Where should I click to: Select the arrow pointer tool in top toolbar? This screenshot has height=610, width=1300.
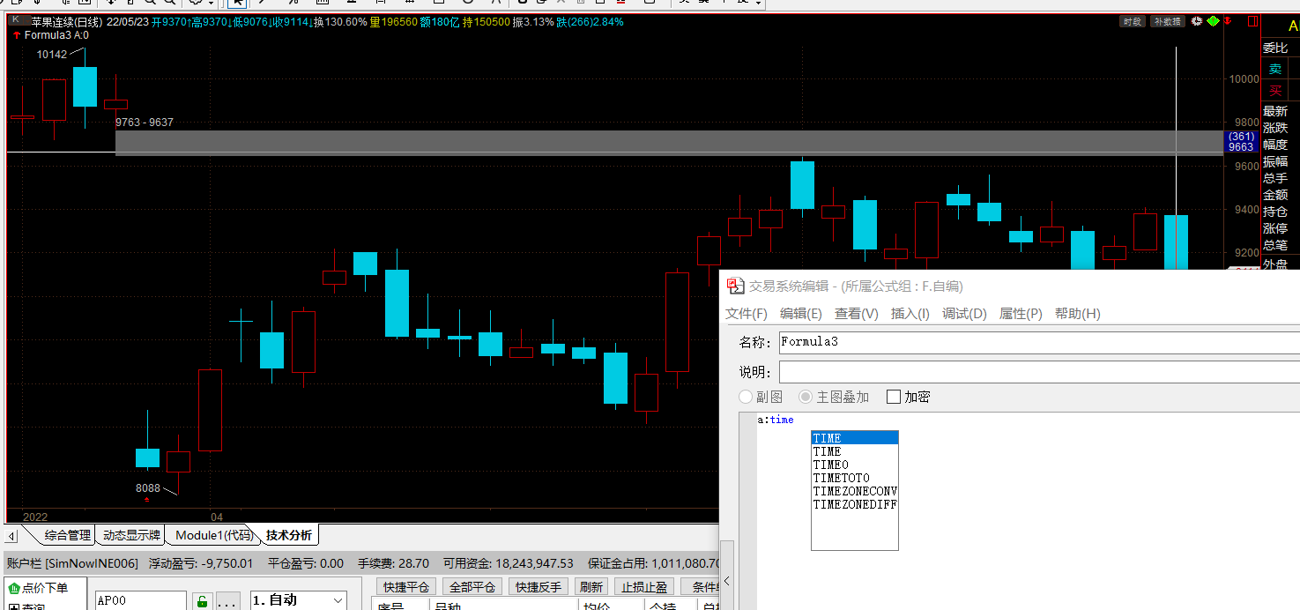[x=237, y=3]
